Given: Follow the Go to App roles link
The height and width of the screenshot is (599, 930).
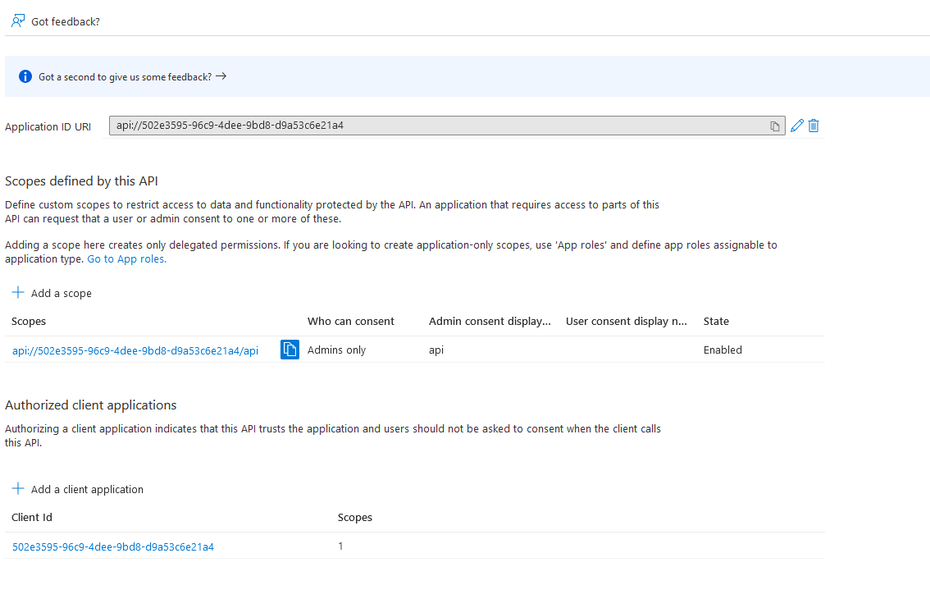Looking at the screenshot, I should (x=126, y=258).
